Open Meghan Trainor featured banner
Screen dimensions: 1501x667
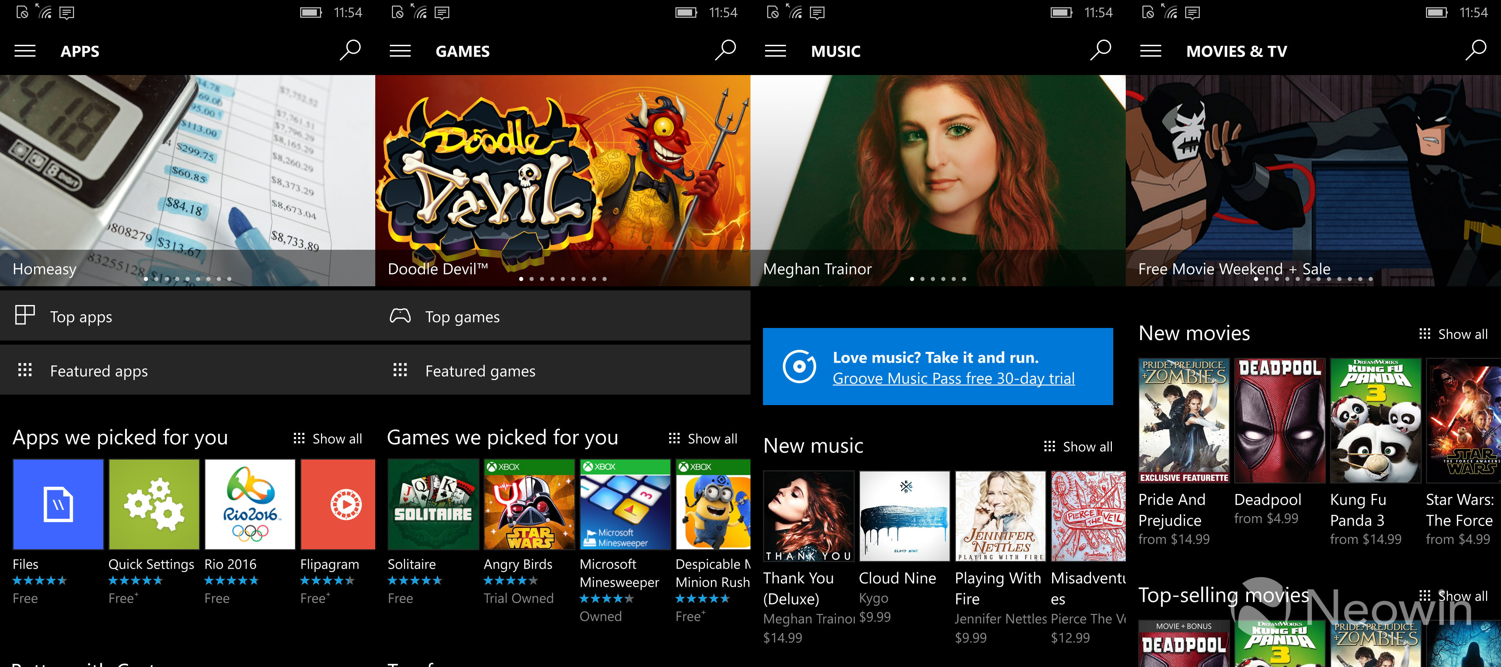coord(938,181)
